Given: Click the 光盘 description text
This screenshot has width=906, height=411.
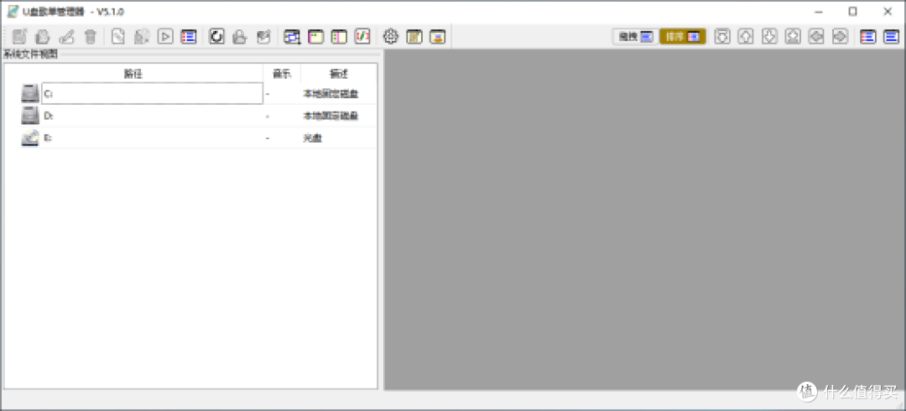Looking at the screenshot, I should click(x=313, y=138).
